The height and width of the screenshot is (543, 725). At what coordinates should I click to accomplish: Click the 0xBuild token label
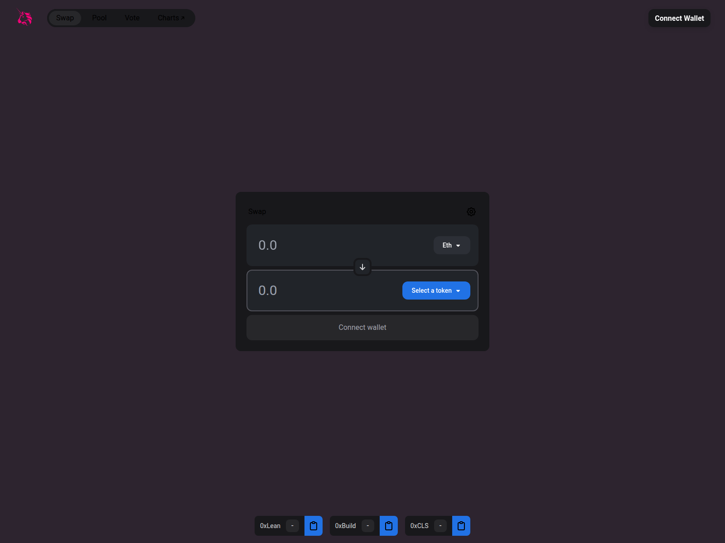tap(345, 526)
